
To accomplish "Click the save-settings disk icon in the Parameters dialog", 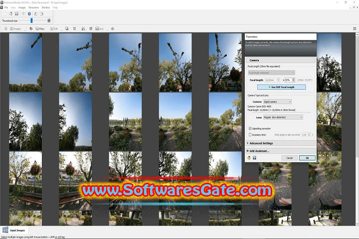I will 254,158.
